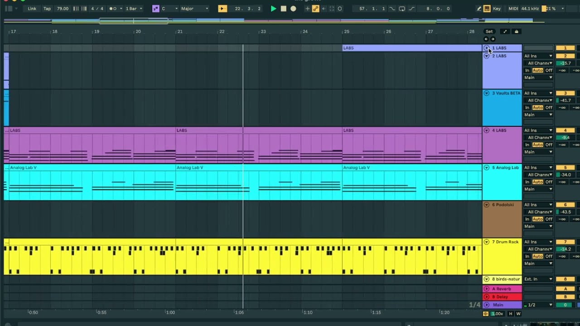
Task: Toggle the Metronome button
Action: 113,9
